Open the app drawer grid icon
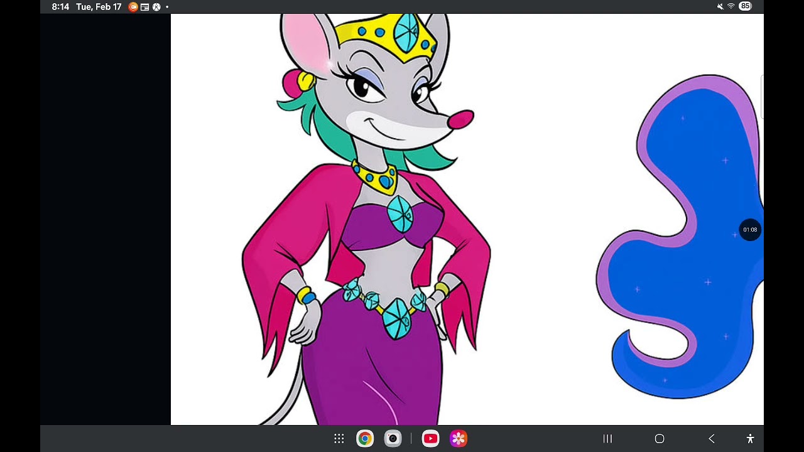Image resolution: width=804 pixels, height=452 pixels. tap(339, 439)
